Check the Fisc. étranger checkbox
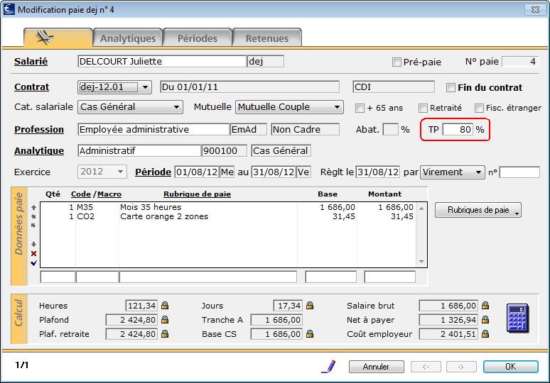This screenshot has height=383, width=550. tap(479, 108)
